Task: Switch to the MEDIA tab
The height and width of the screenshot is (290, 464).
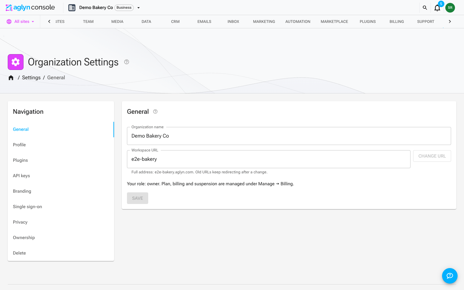Action: point(117,22)
